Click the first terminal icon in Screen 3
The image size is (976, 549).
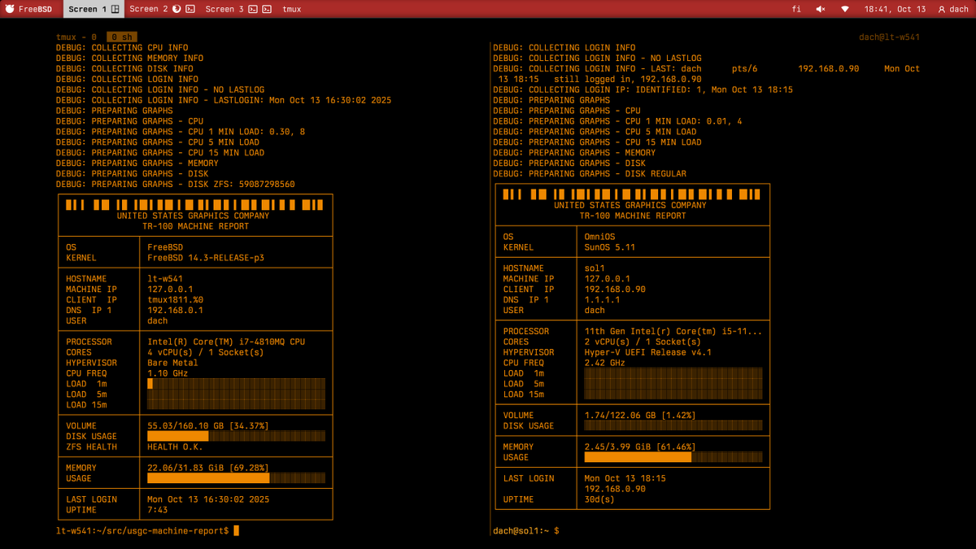[x=253, y=9]
